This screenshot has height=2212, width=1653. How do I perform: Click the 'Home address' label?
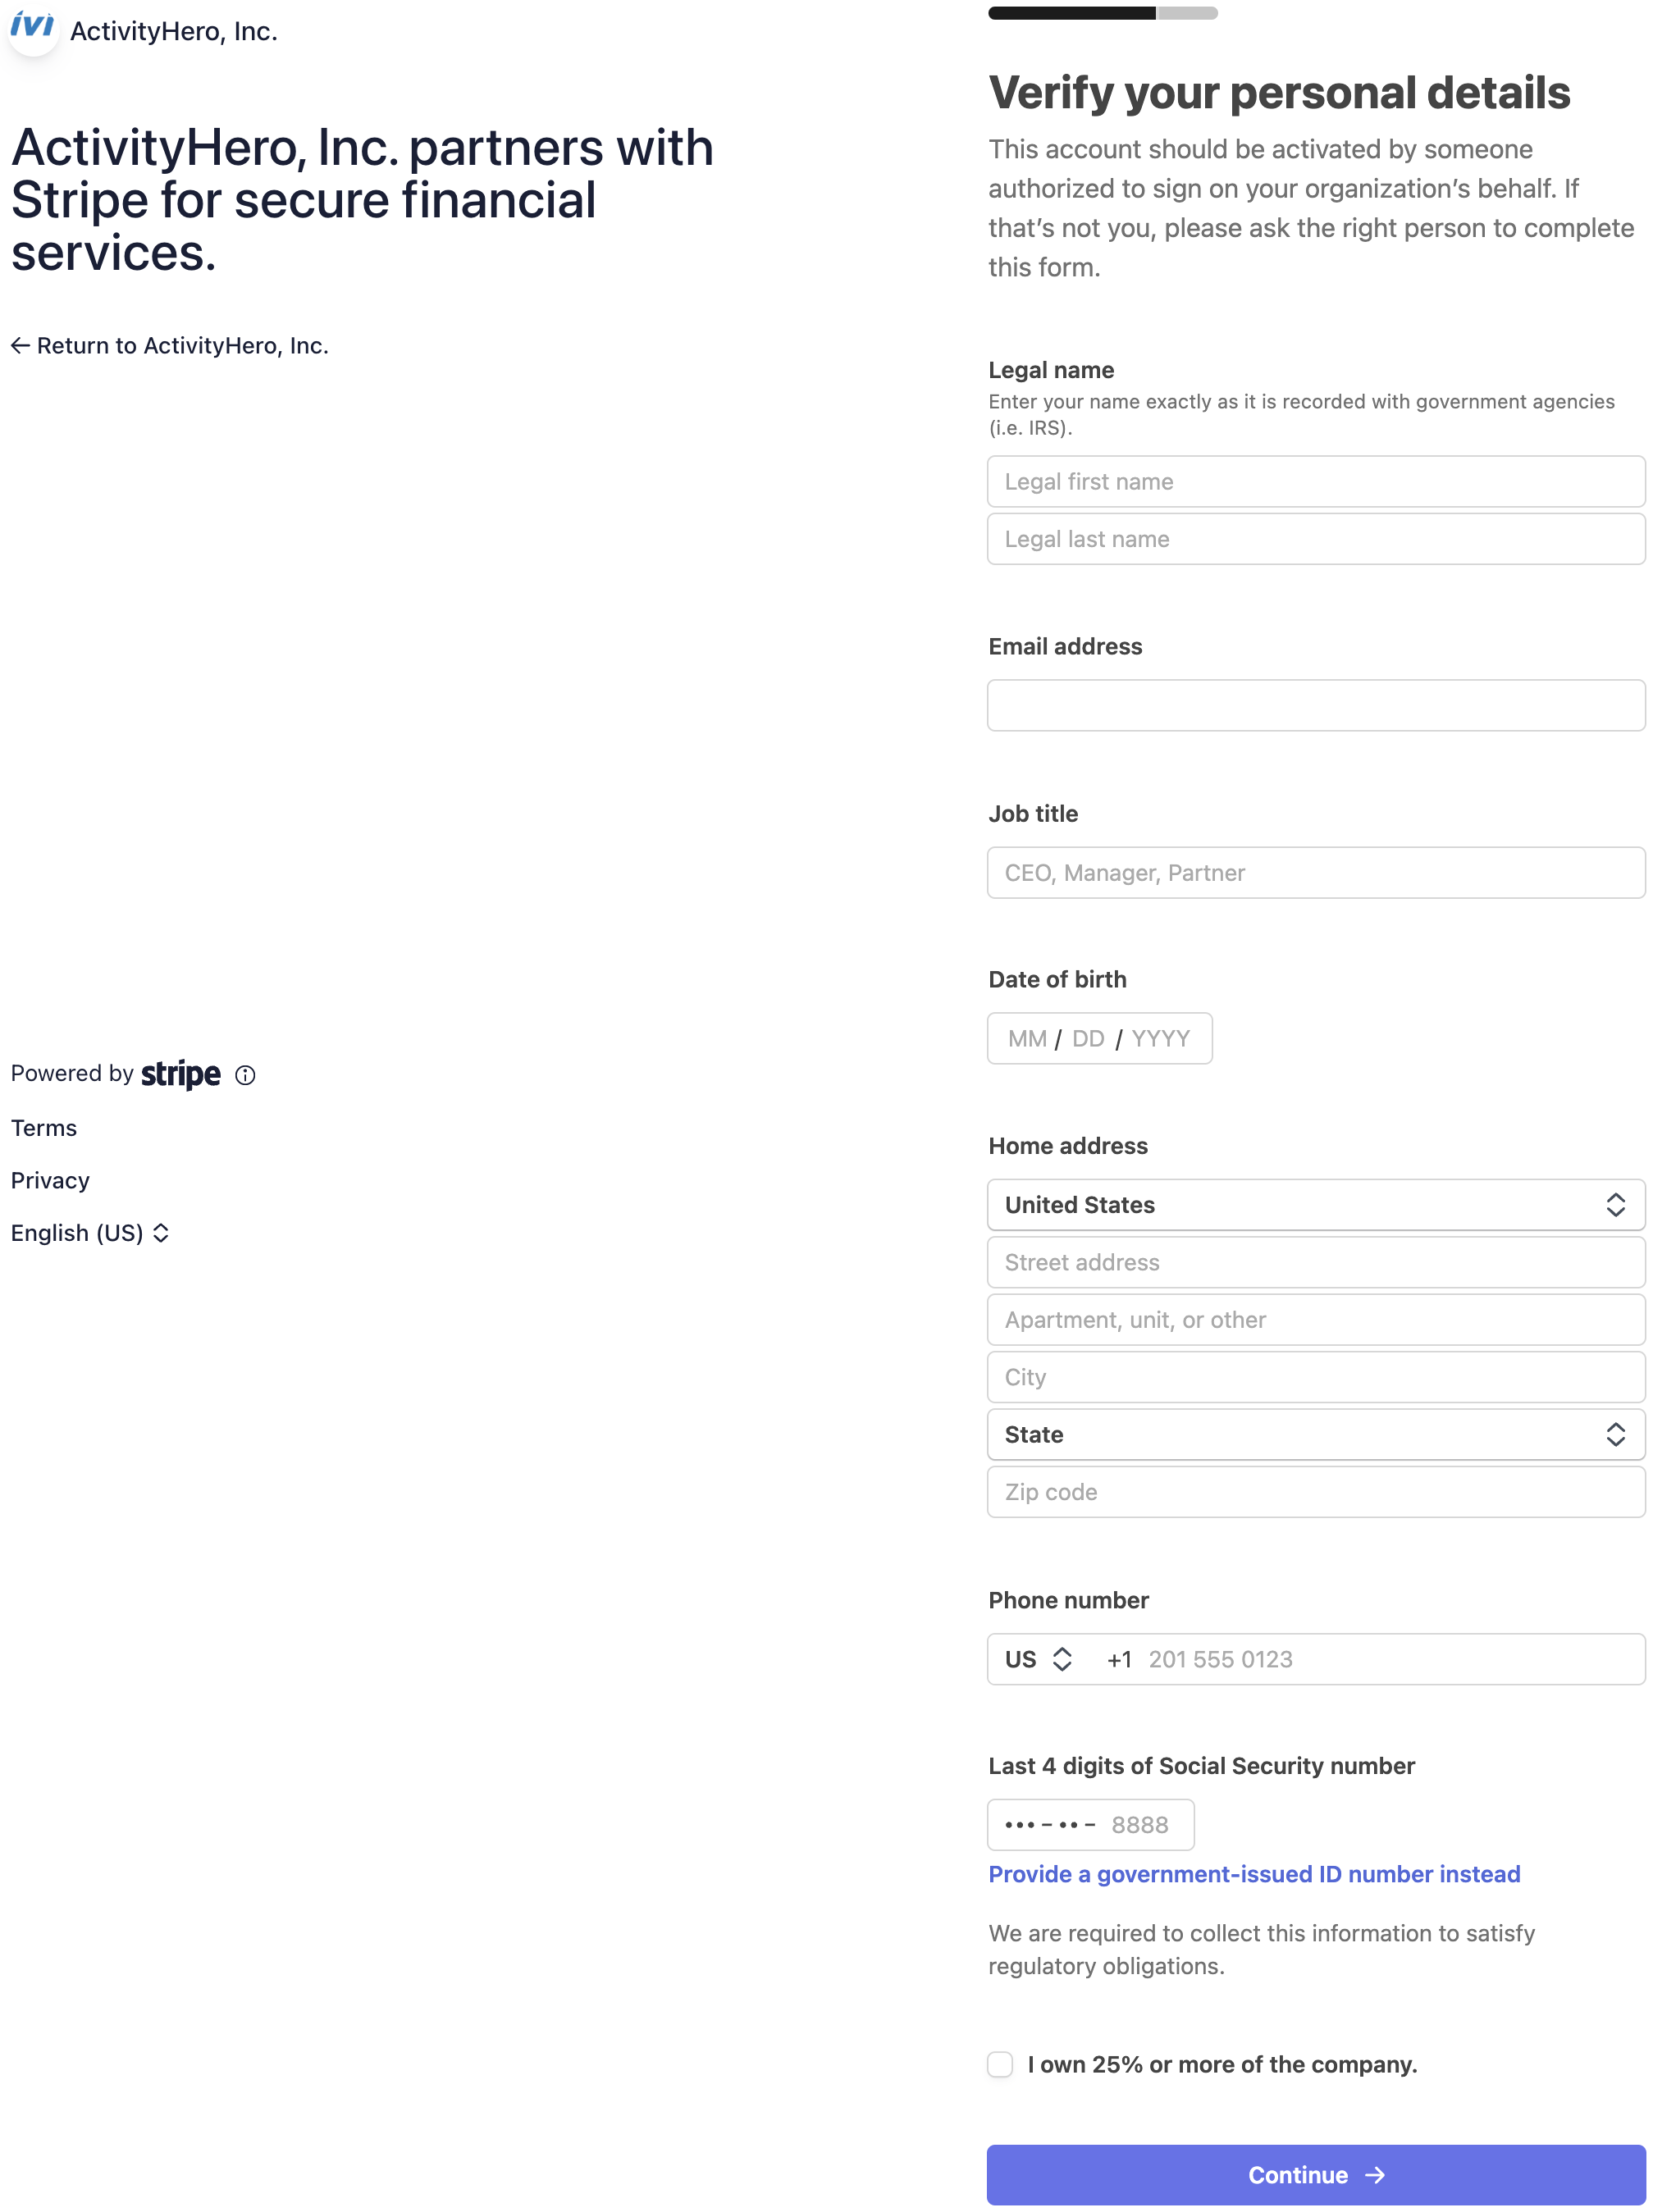1068,1146
